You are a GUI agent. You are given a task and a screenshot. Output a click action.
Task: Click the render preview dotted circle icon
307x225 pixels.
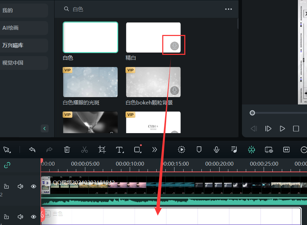point(181,150)
